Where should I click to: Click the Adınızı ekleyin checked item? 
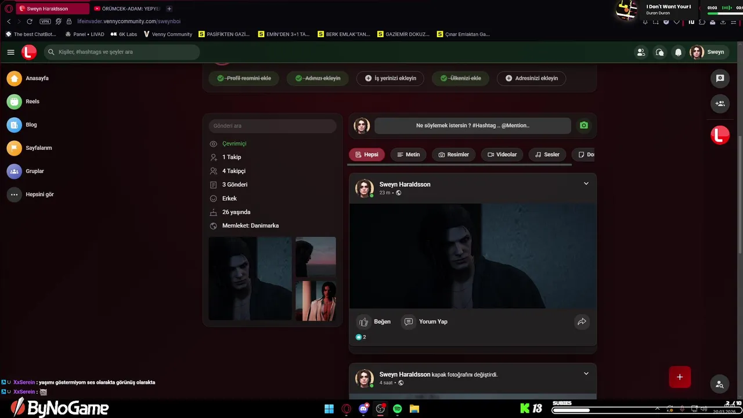tap(318, 78)
